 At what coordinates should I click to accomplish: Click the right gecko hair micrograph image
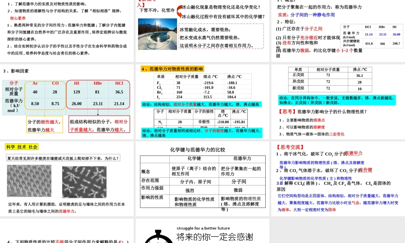[x=84, y=182]
